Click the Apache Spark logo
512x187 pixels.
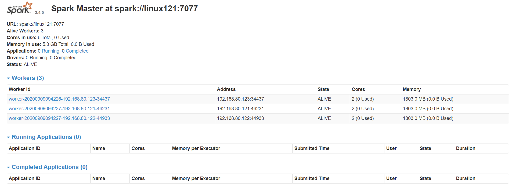click(20, 8)
